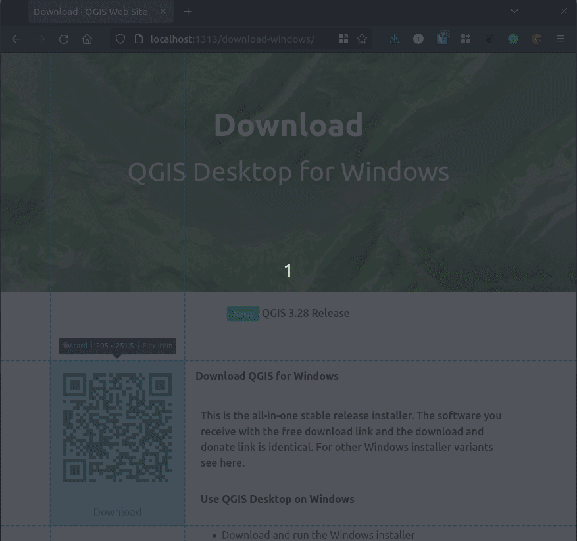Image resolution: width=577 pixels, height=541 pixels.
Task: Click the GNOME foot extension icon
Action: [489, 39]
